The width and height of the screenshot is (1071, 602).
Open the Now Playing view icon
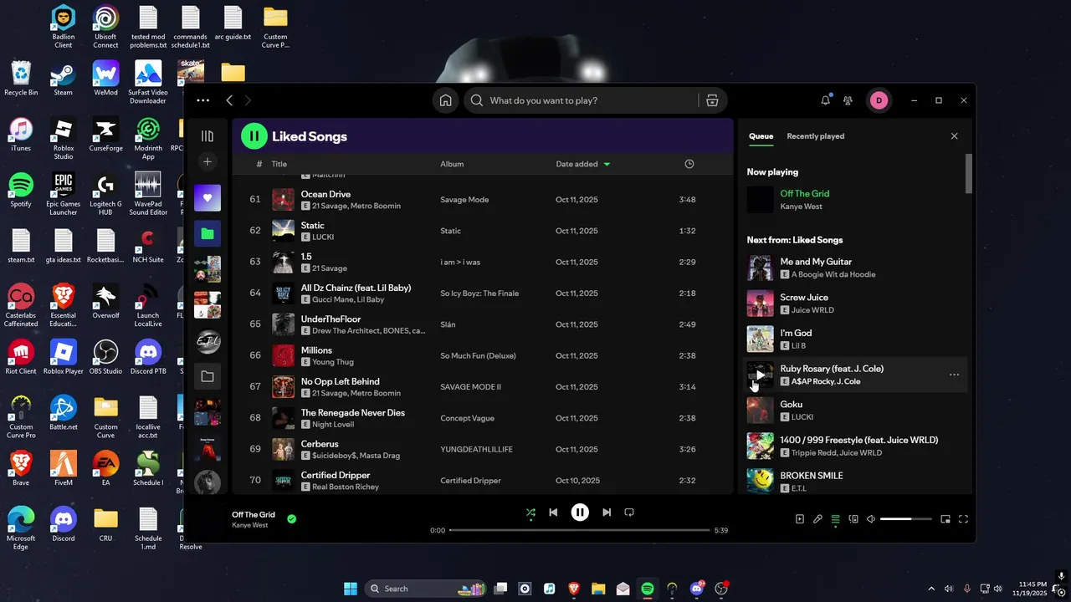(800, 519)
